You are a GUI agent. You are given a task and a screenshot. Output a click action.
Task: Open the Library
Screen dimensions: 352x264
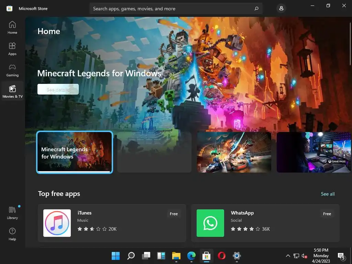coord(12,213)
